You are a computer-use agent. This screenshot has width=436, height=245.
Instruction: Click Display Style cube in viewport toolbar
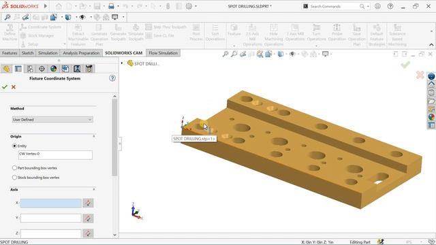point(281,54)
